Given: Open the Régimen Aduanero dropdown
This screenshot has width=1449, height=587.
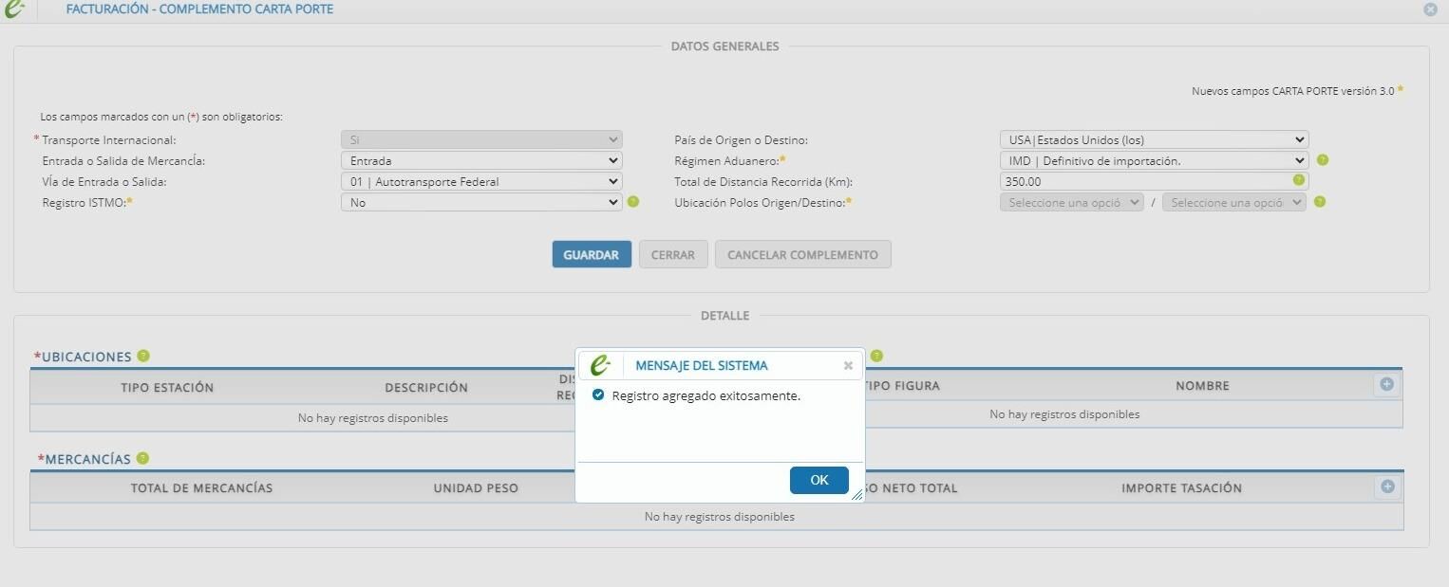Looking at the screenshot, I should point(1154,160).
